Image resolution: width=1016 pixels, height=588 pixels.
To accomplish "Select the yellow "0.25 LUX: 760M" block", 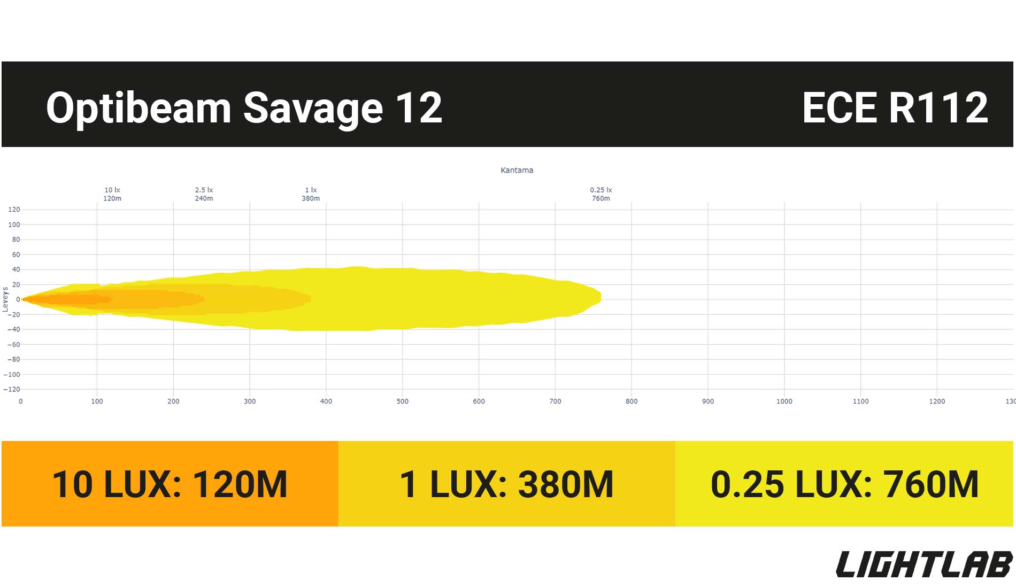I will [844, 484].
